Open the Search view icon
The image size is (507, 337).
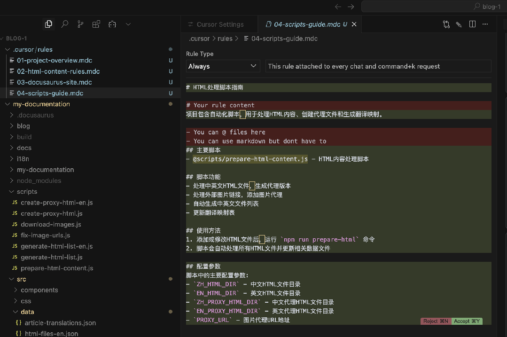[x=65, y=24]
